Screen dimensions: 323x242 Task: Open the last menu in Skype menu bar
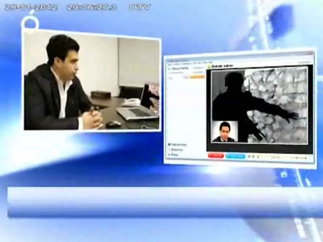tap(208, 63)
